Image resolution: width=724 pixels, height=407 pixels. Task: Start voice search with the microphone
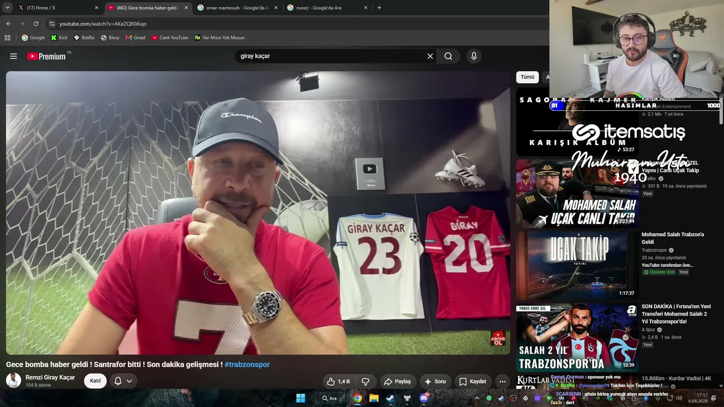[x=474, y=56]
